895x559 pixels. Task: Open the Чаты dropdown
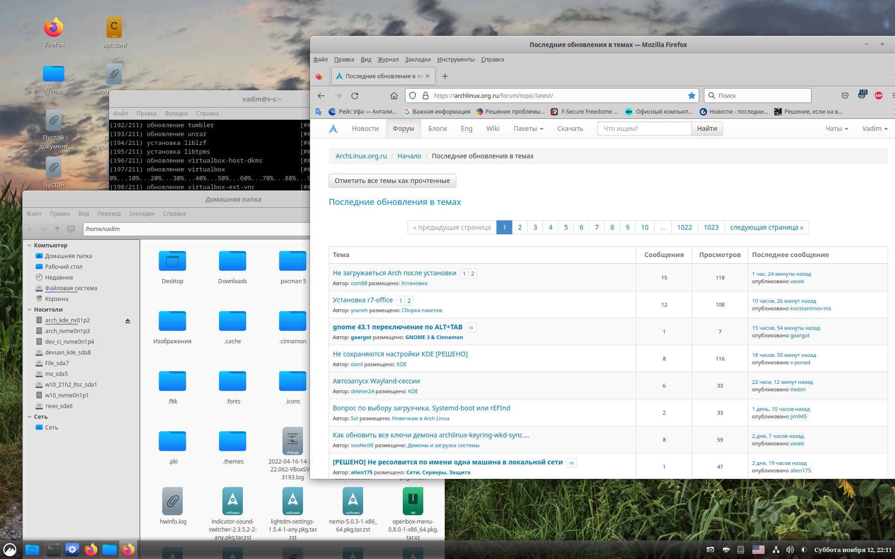(836, 129)
